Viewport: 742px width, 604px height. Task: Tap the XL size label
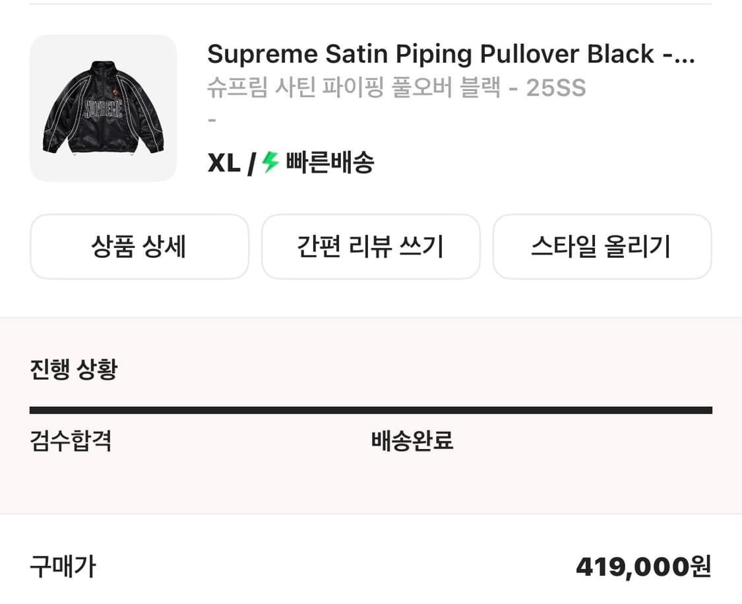pos(223,163)
